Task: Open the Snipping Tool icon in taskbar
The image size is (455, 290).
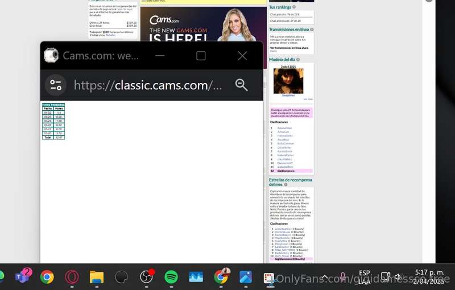Action: [270, 278]
